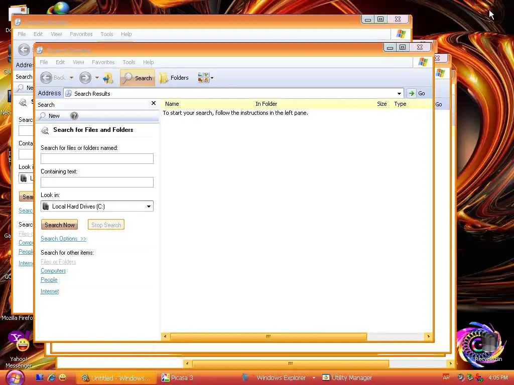Open Yahoo! Messenger desktop icon
Viewport: 514px width, 385px height.
coord(19,349)
